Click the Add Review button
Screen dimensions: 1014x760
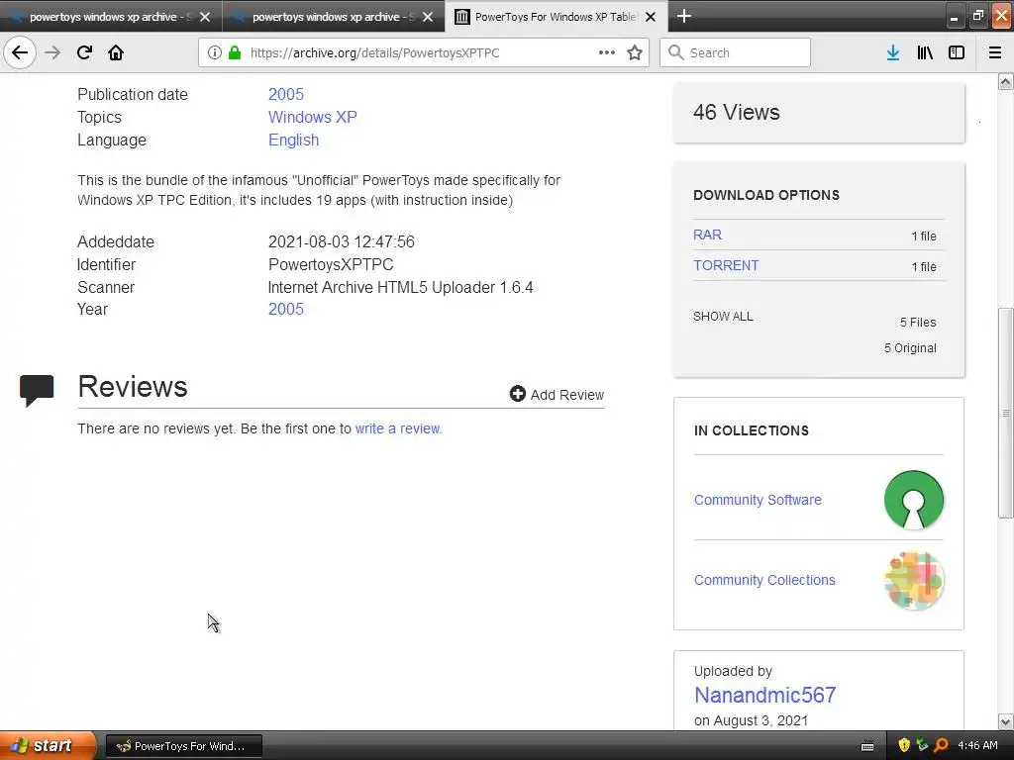[x=557, y=394]
